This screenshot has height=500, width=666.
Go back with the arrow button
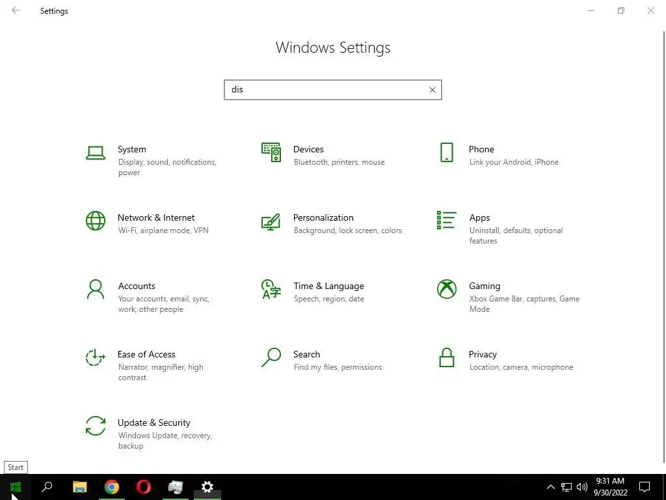(16, 10)
